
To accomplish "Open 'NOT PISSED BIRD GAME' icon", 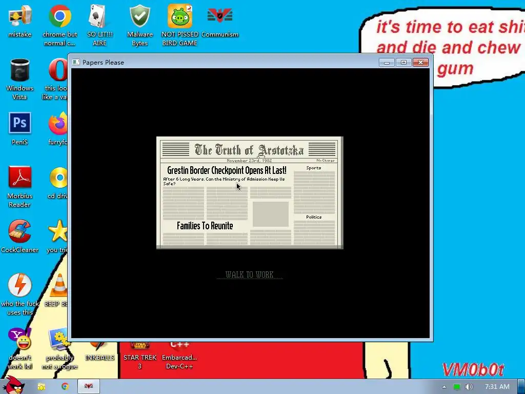I will [180, 25].
